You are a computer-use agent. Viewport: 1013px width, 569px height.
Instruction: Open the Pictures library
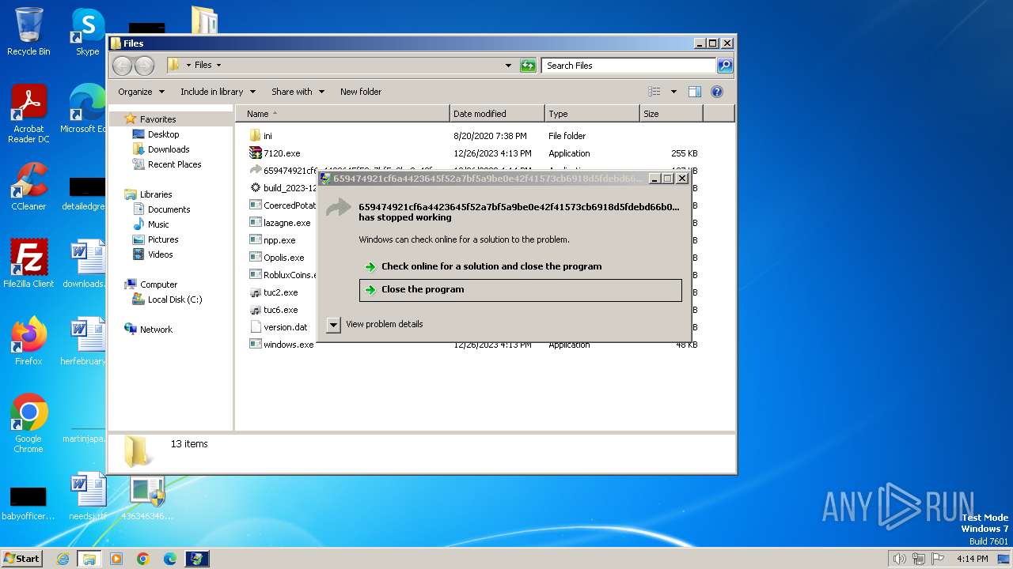[163, 239]
